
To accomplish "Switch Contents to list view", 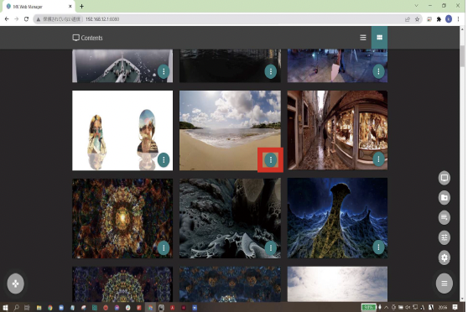I will pos(362,37).
